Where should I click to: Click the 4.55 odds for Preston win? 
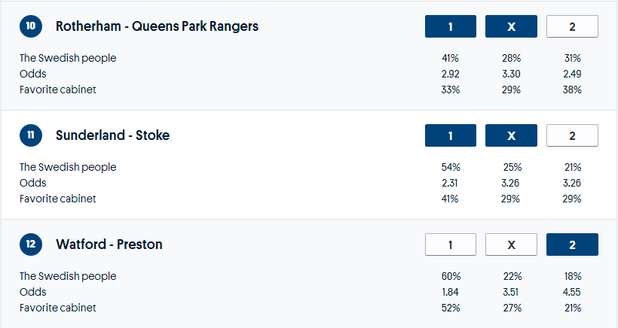[x=572, y=292]
